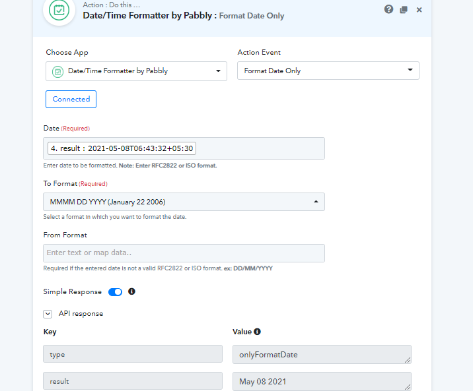Screen dimensions: 473x391
Task: Click the 'Enter RFC2822 or ISO format' note
Action: click(x=168, y=165)
